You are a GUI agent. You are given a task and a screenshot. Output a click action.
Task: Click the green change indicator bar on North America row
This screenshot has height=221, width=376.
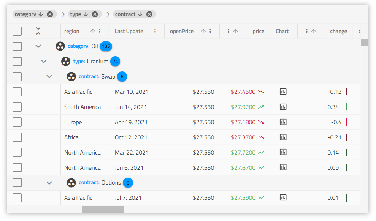[346, 152]
